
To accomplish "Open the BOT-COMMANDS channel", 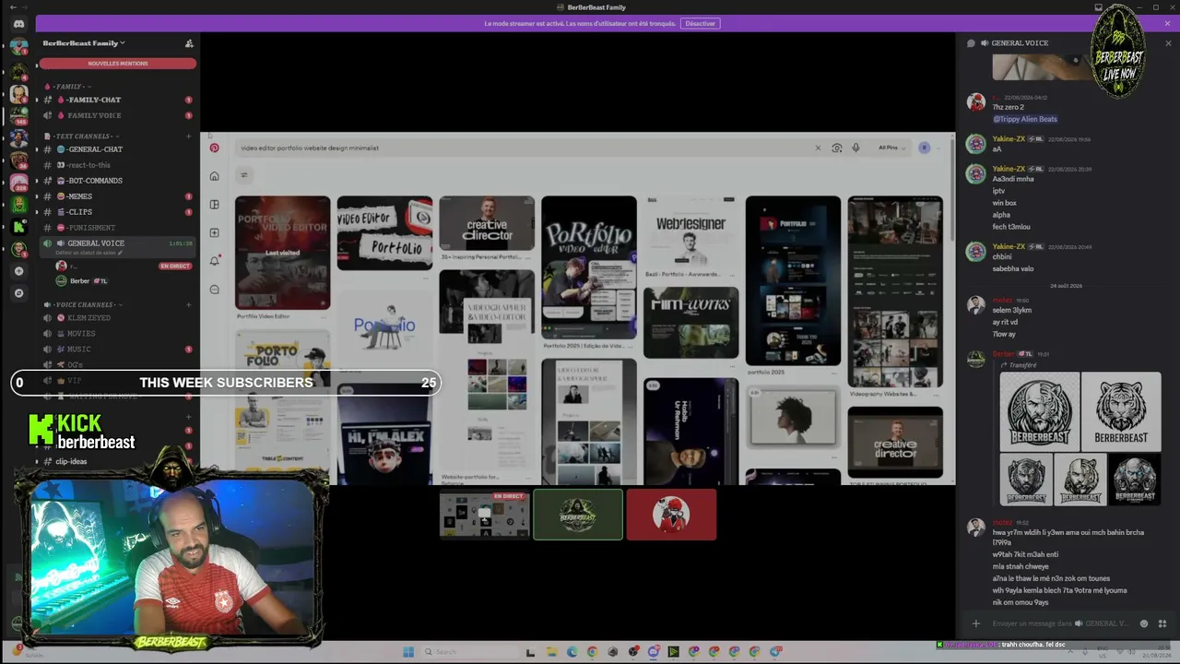I will (x=116, y=181).
